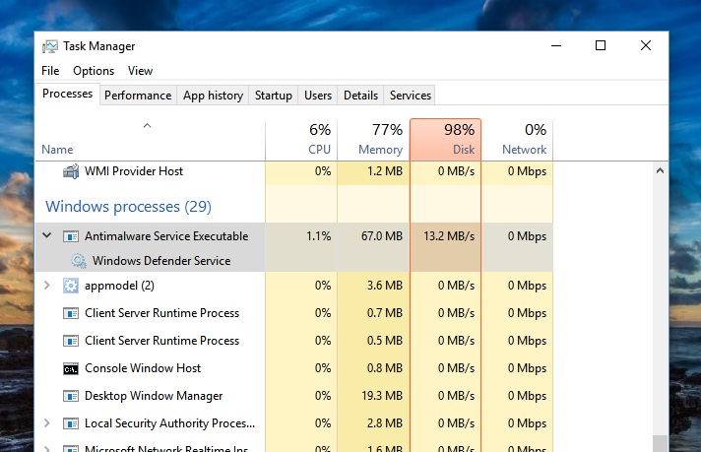The image size is (701, 452).
Task: Click the Local Security Authority Process icon
Action: click(71, 423)
